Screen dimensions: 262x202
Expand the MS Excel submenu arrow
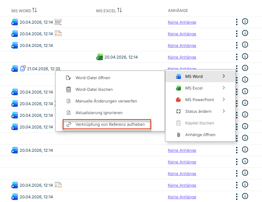coord(223,88)
